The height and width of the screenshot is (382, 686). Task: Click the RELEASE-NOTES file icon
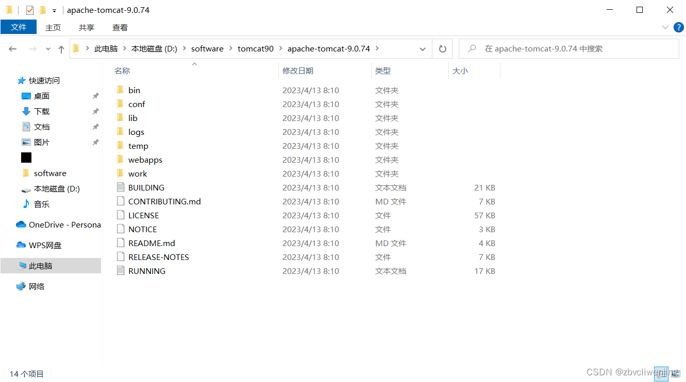[121, 257]
